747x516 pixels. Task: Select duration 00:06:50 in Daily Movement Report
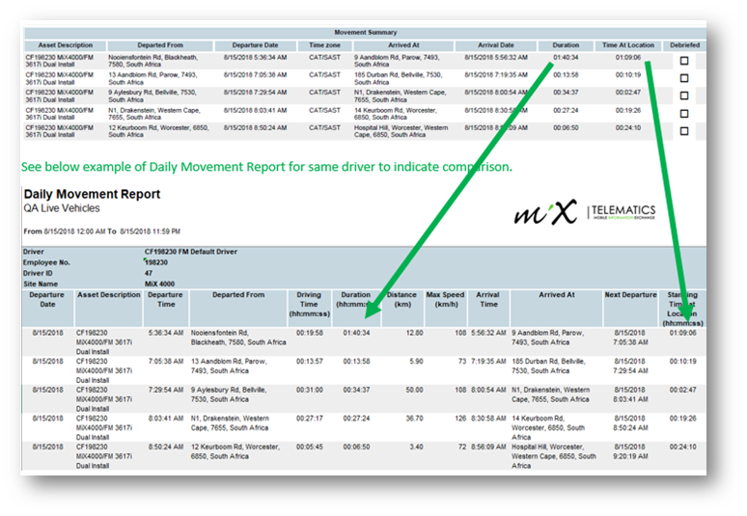(356, 447)
